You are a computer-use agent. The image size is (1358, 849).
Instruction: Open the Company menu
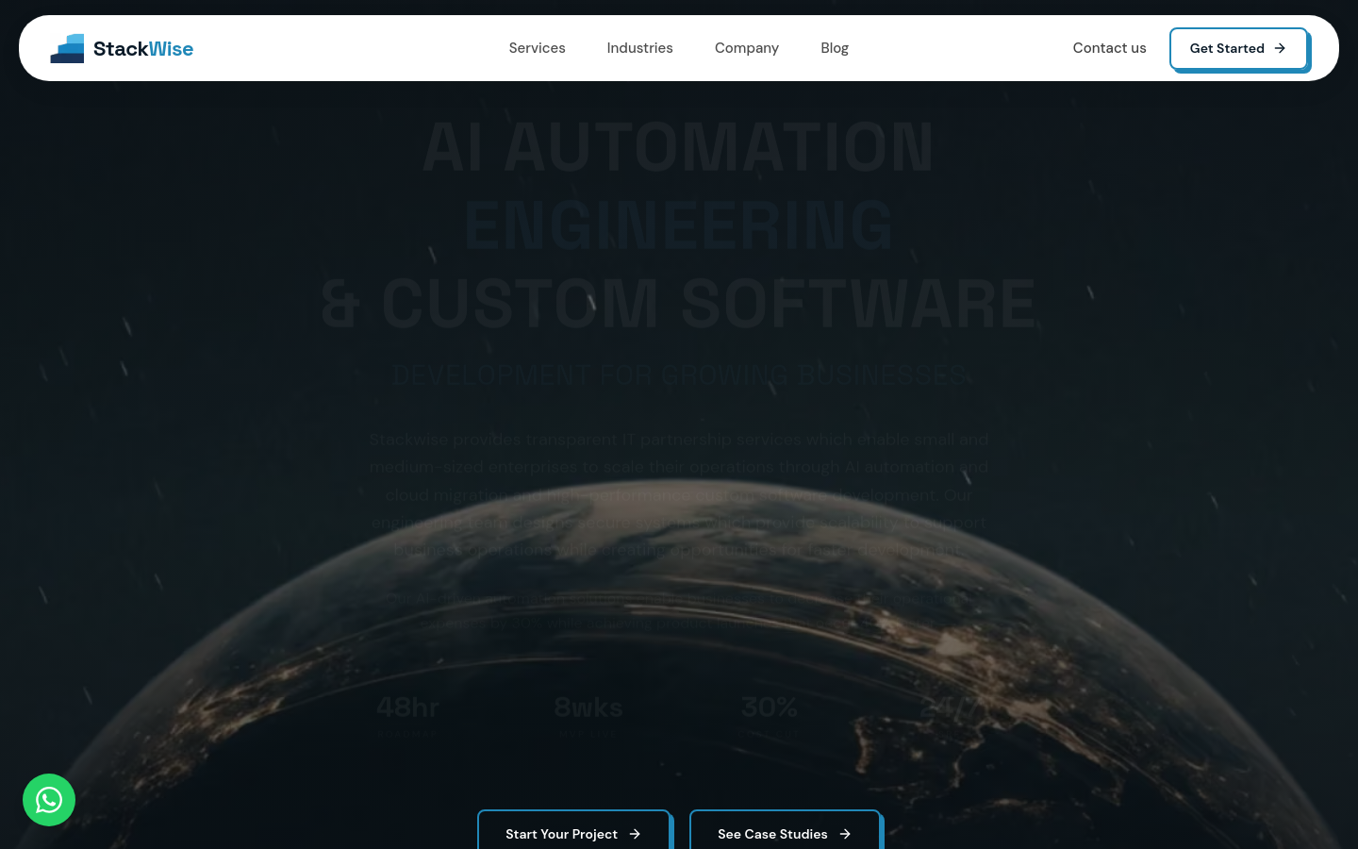coord(746,48)
